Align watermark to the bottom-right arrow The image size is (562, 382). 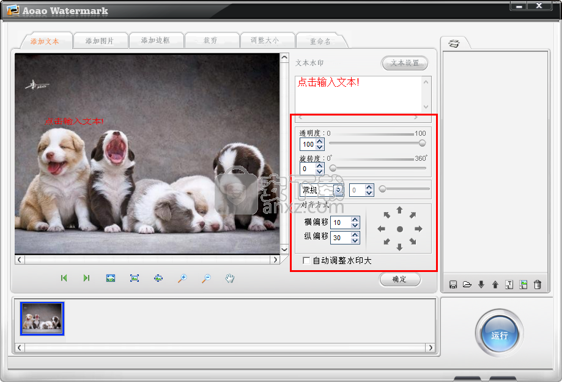click(x=413, y=241)
